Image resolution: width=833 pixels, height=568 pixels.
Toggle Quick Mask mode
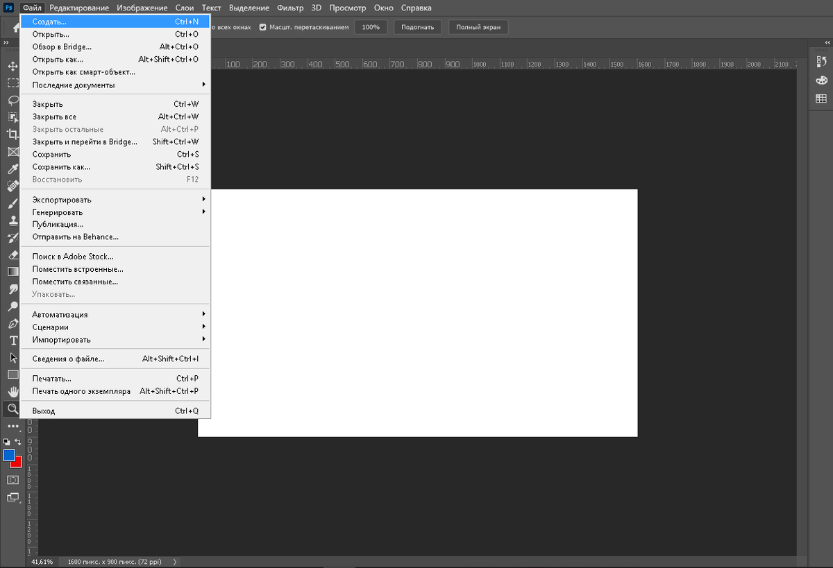click(x=12, y=480)
